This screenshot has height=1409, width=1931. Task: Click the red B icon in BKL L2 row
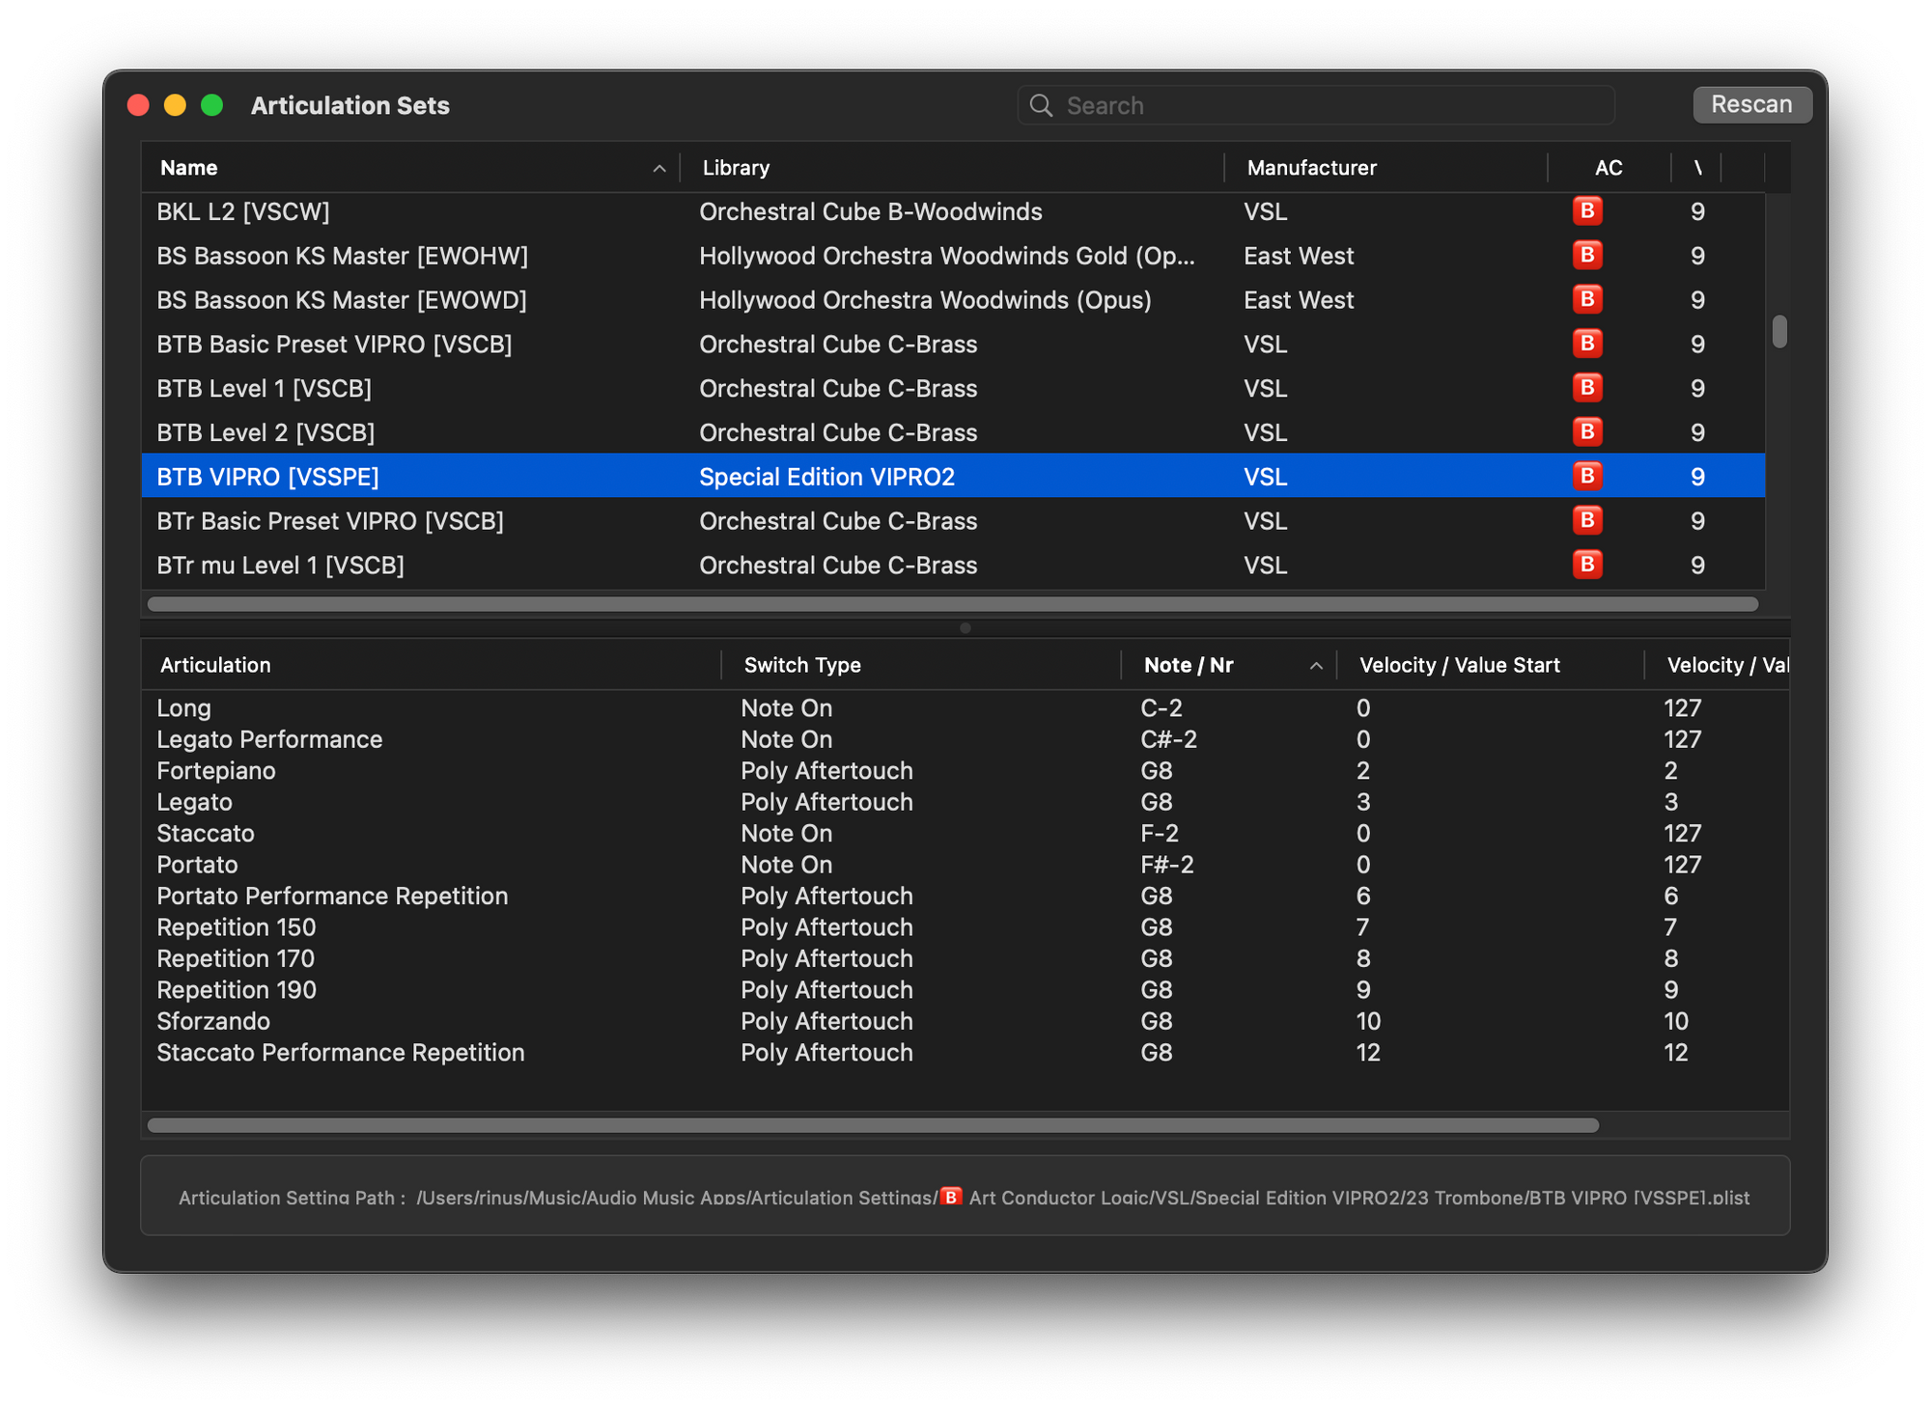pyautogui.click(x=1586, y=211)
